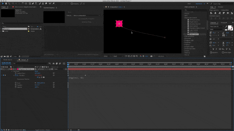The height and width of the screenshot is (131, 234).
Task: Toggle Opacity property stopwatch
Action: [x=16, y=87]
